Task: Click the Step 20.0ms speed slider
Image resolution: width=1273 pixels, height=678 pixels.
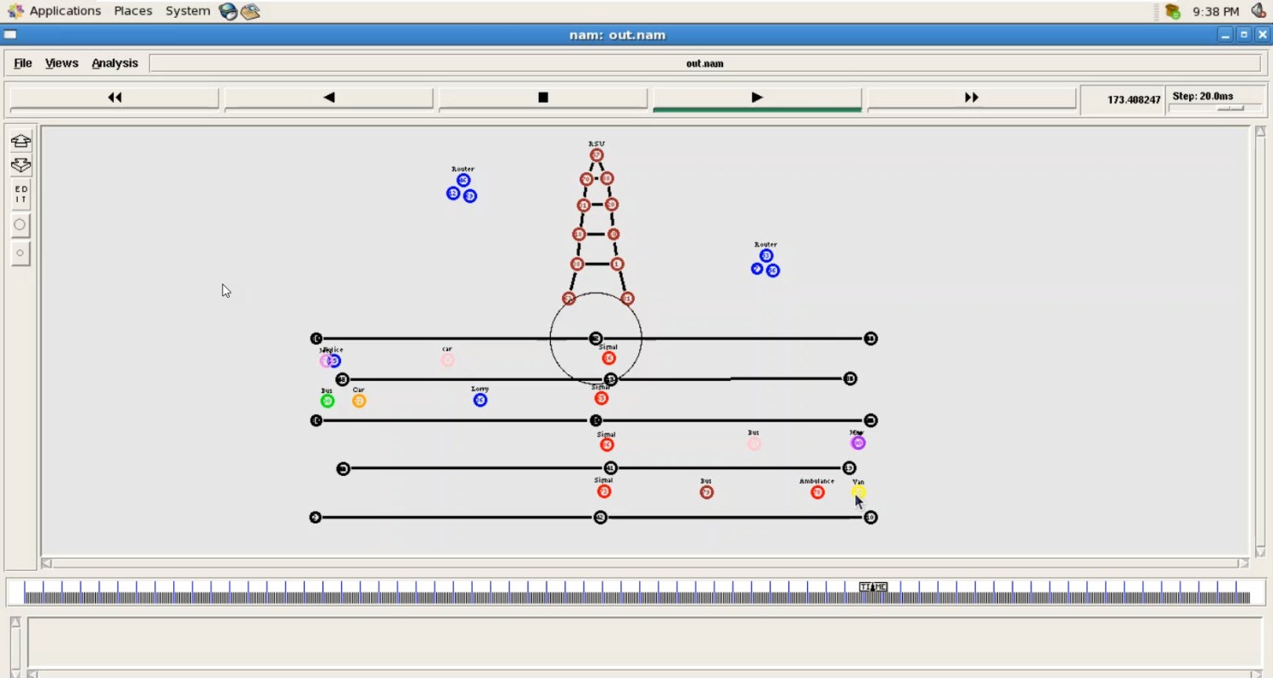Action: coord(1230,108)
